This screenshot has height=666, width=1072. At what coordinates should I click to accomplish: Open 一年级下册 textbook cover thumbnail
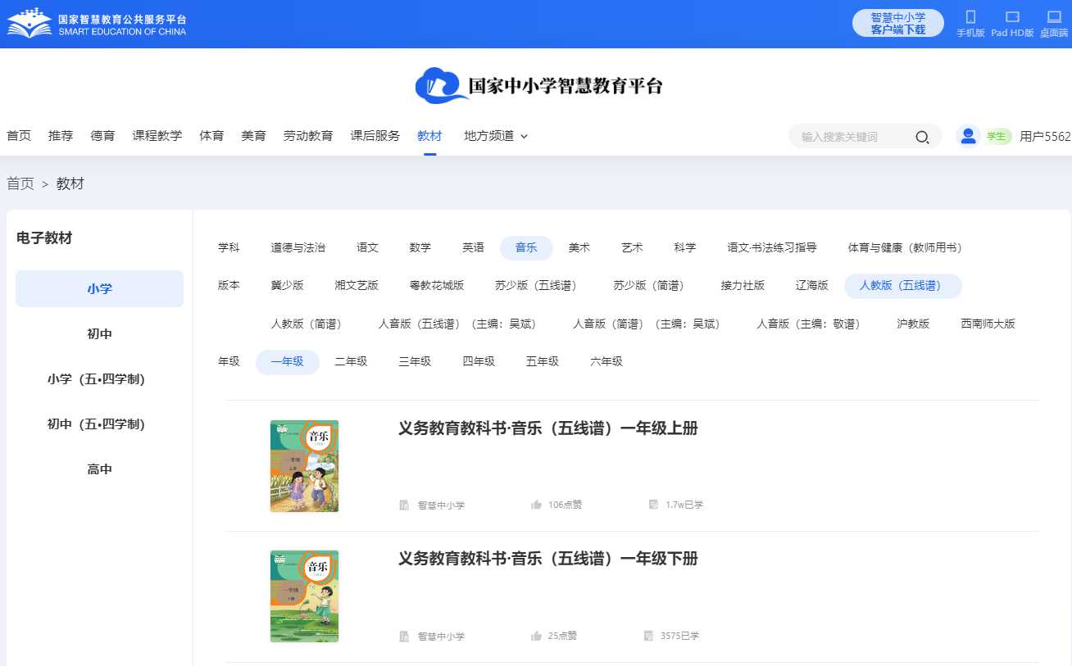(x=304, y=596)
